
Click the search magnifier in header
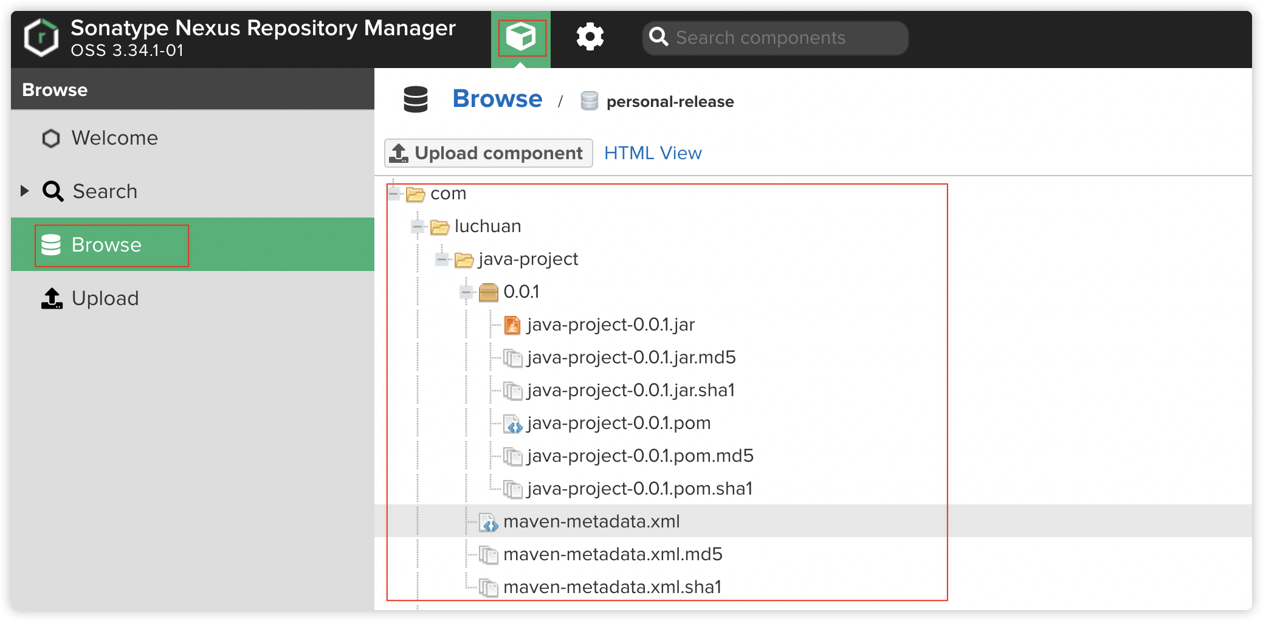pyautogui.click(x=658, y=38)
